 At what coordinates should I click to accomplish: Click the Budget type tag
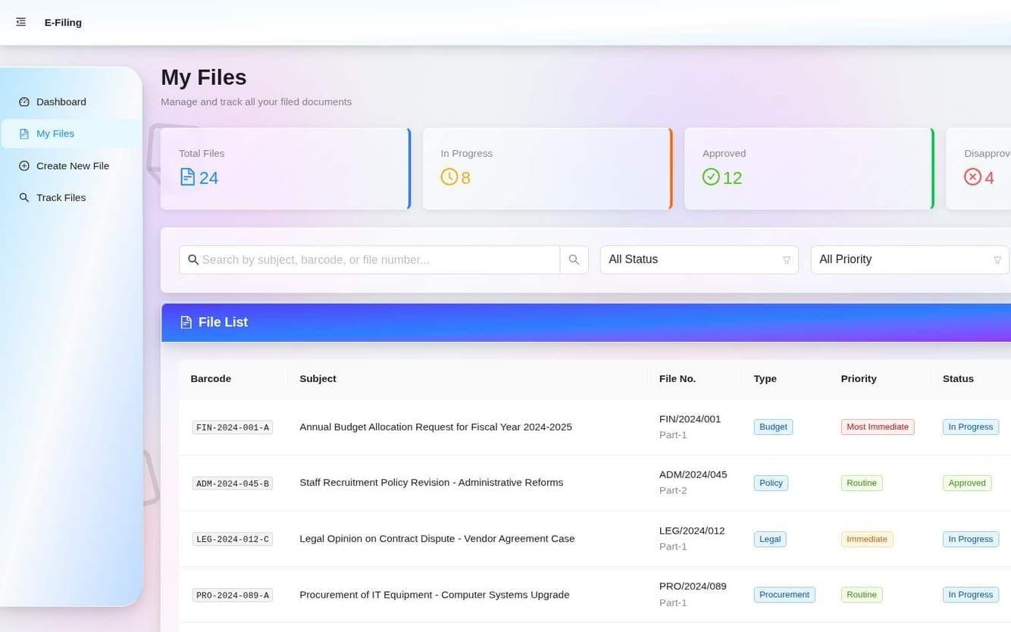click(x=773, y=427)
